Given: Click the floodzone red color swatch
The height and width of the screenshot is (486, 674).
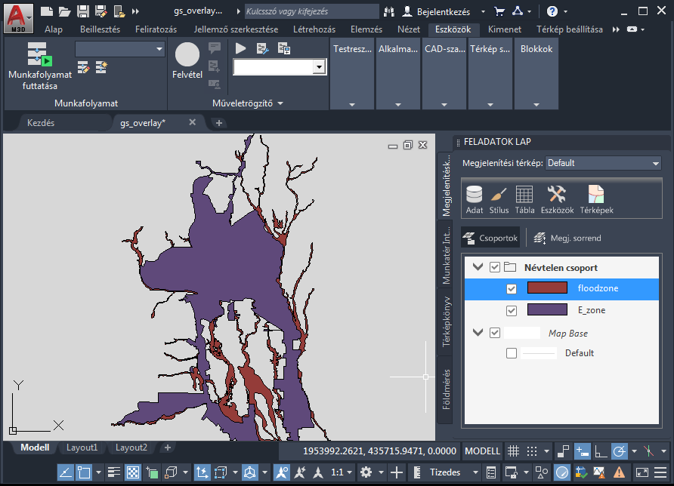Looking at the screenshot, I should [547, 288].
